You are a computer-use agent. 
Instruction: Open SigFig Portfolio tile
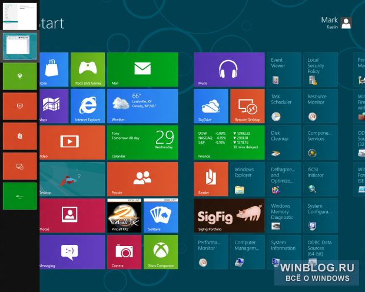(x=229, y=215)
